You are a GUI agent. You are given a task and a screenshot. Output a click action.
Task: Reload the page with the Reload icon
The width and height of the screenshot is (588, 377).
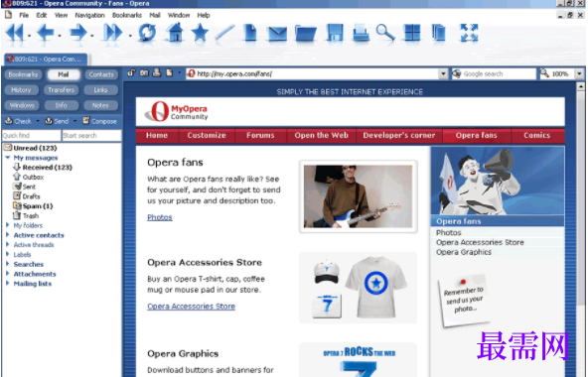(147, 32)
